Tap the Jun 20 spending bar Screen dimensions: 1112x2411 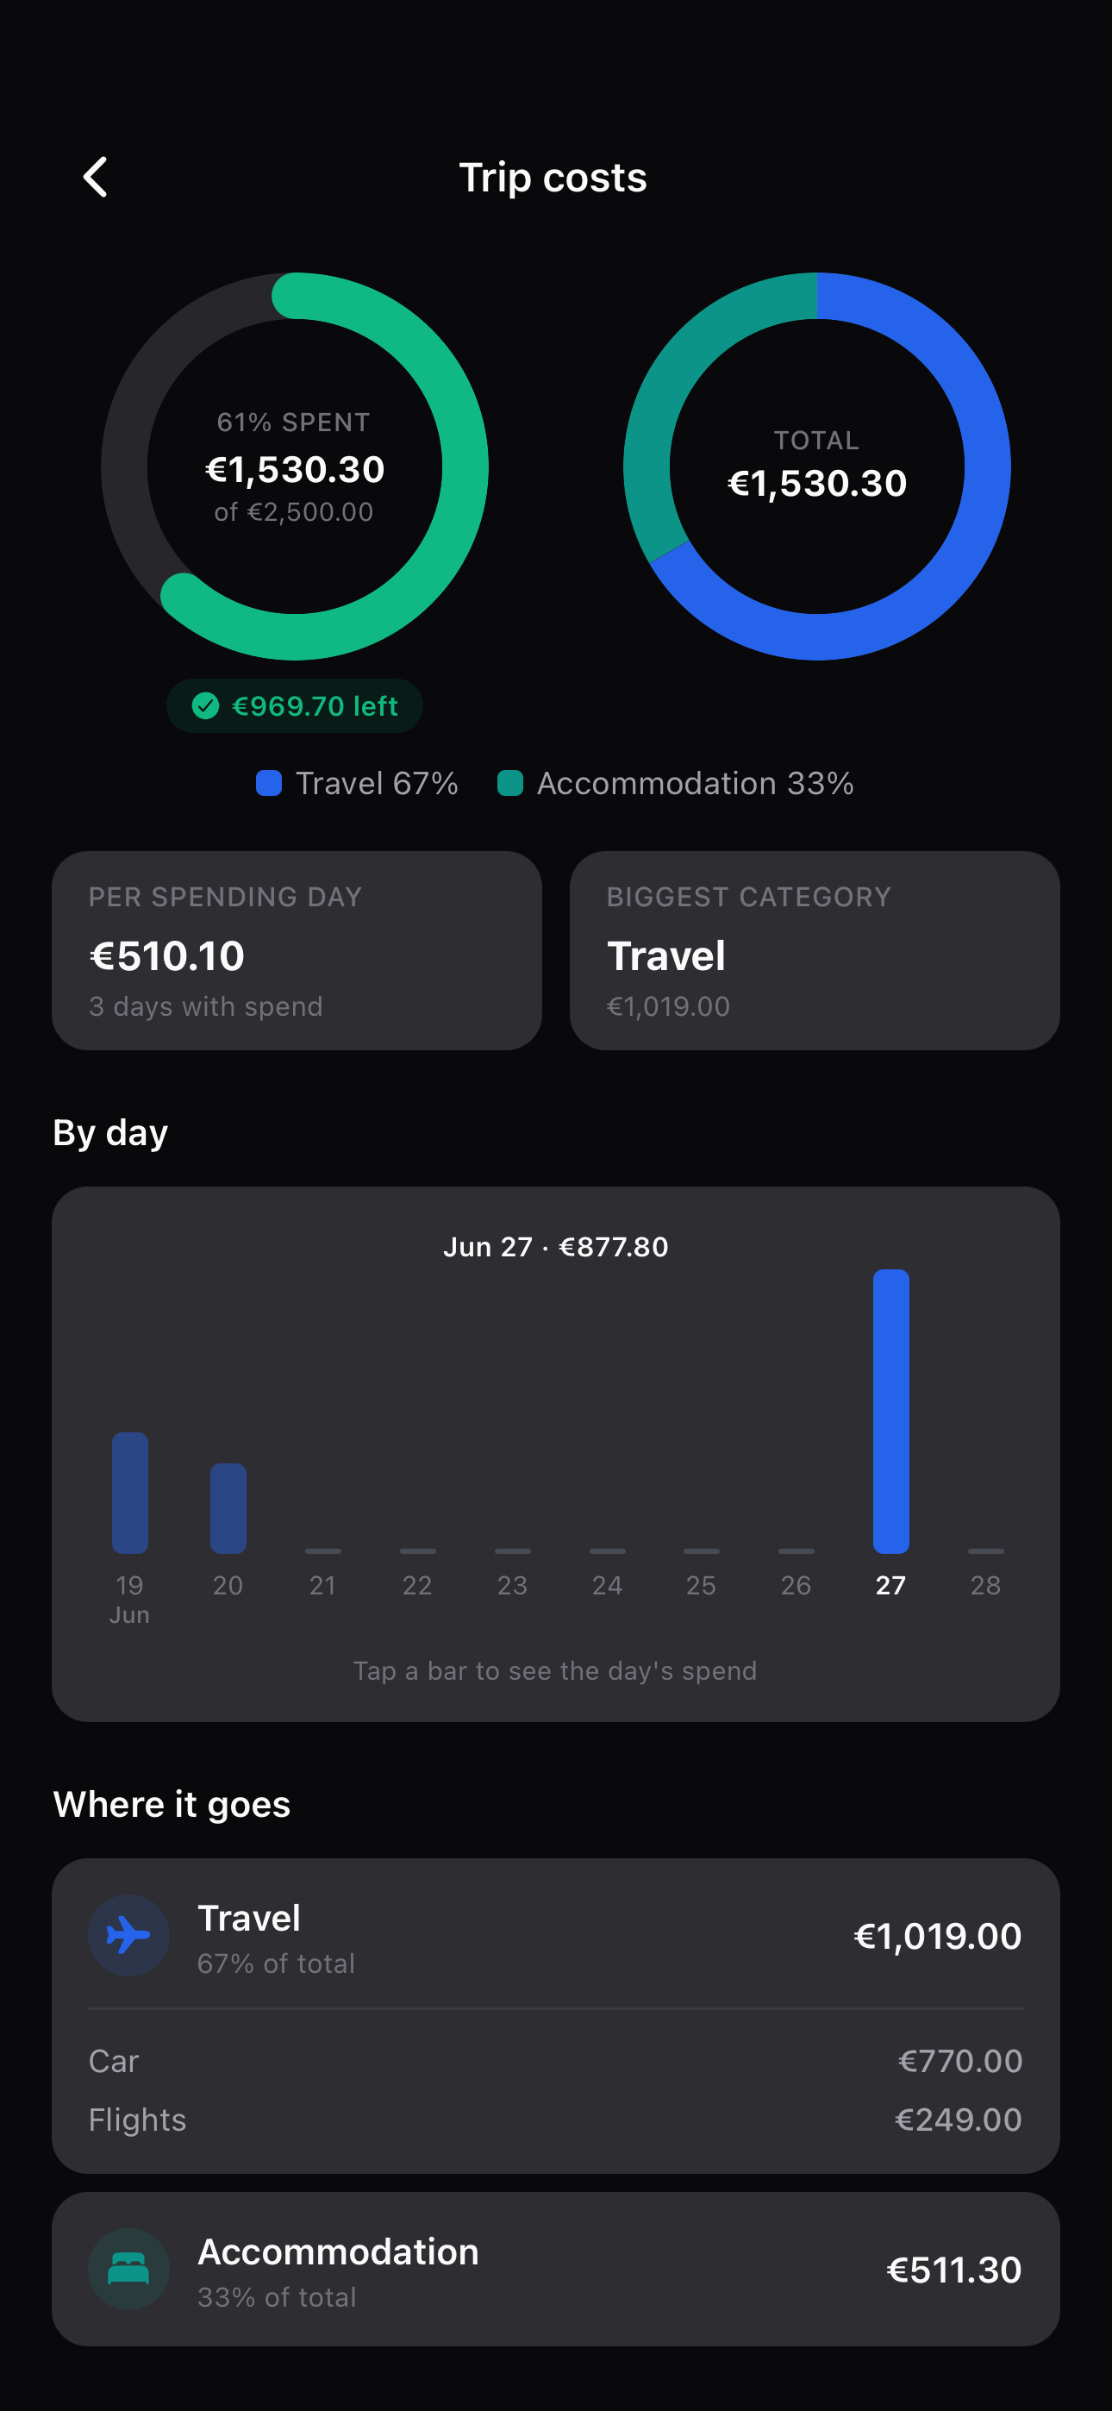click(228, 1508)
